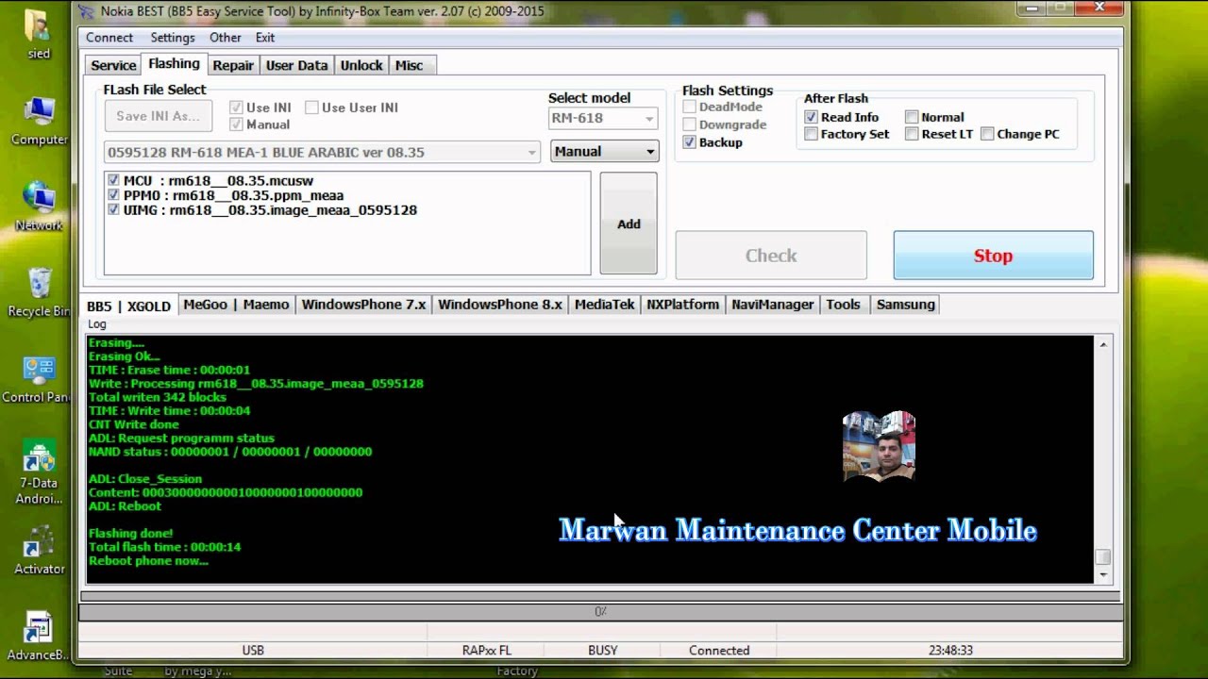Select the NXPlatform tab

(682, 305)
